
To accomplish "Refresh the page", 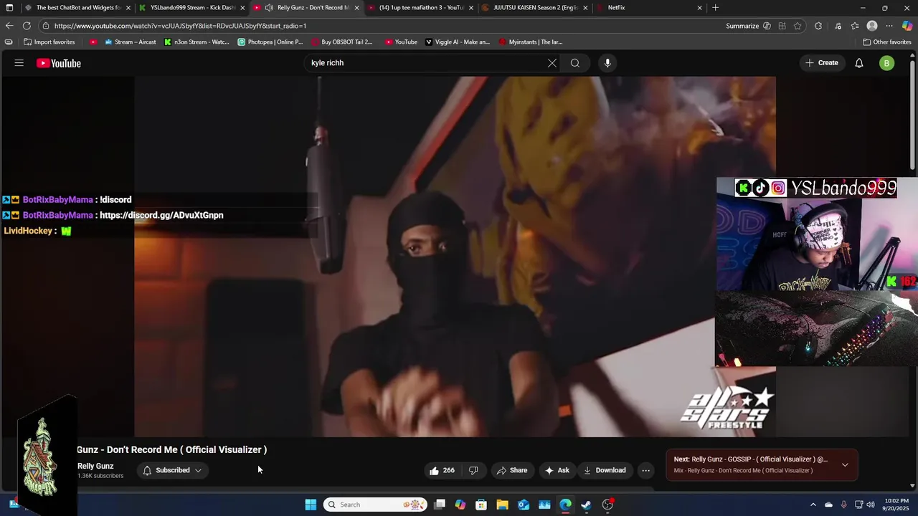I will (27, 26).
